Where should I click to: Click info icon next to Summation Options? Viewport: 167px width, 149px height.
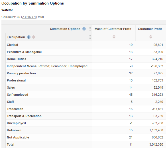coord(84,29)
